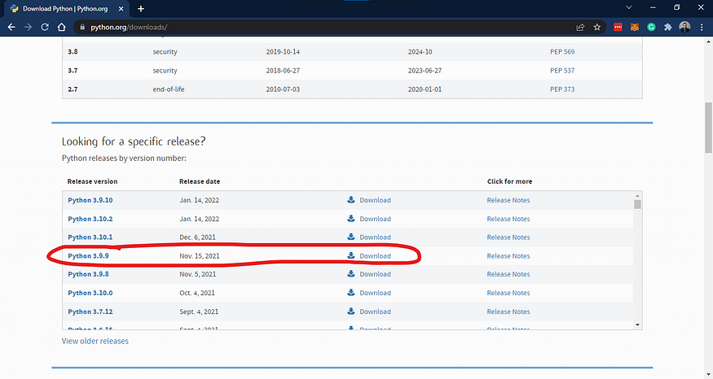Open Release Notes for Python 3.10.1
The image size is (713, 379).
pyautogui.click(x=508, y=237)
